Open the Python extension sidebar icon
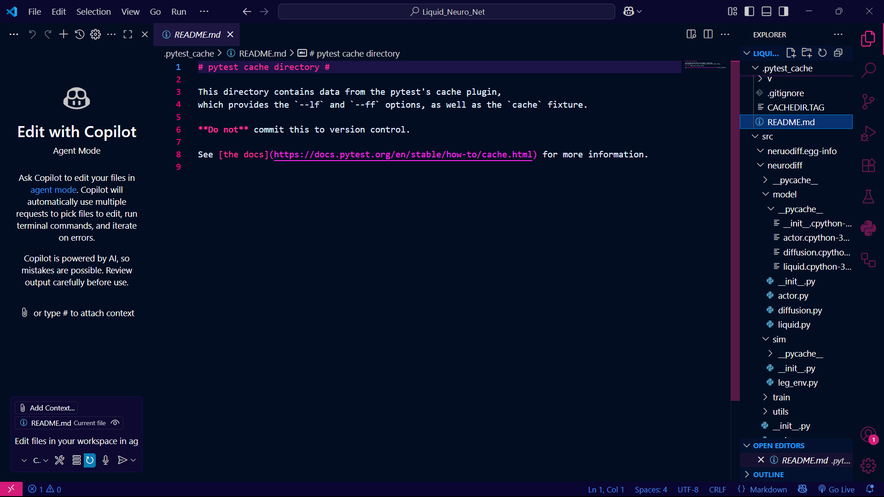This screenshot has width=884, height=497. [868, 228]
